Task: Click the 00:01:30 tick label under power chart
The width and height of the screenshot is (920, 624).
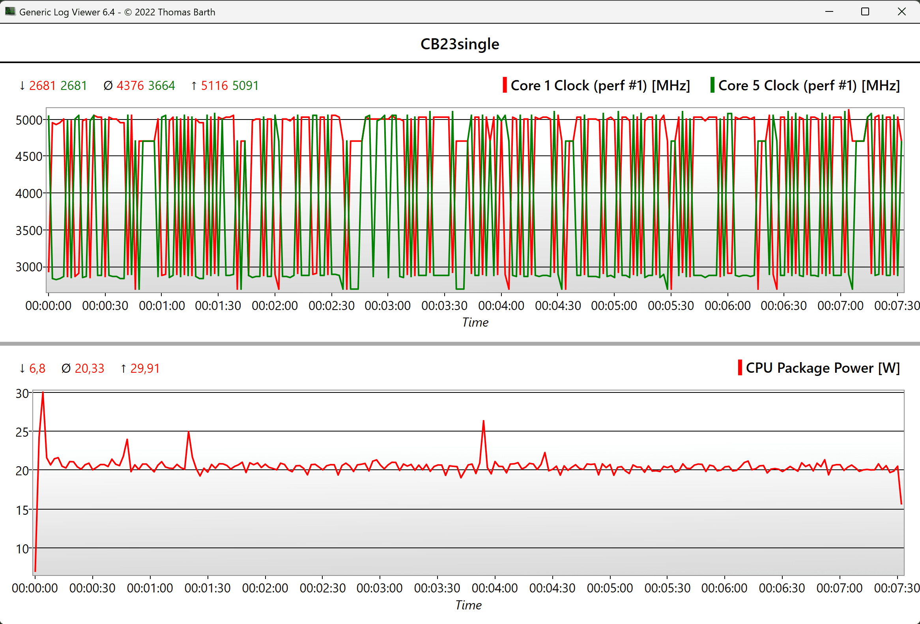Action: click(x=208, y=588)
